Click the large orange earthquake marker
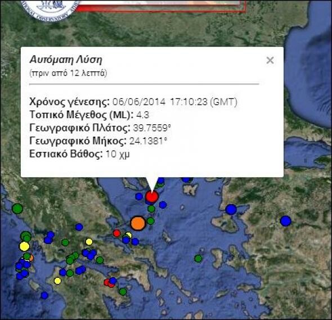 (138, 223)
